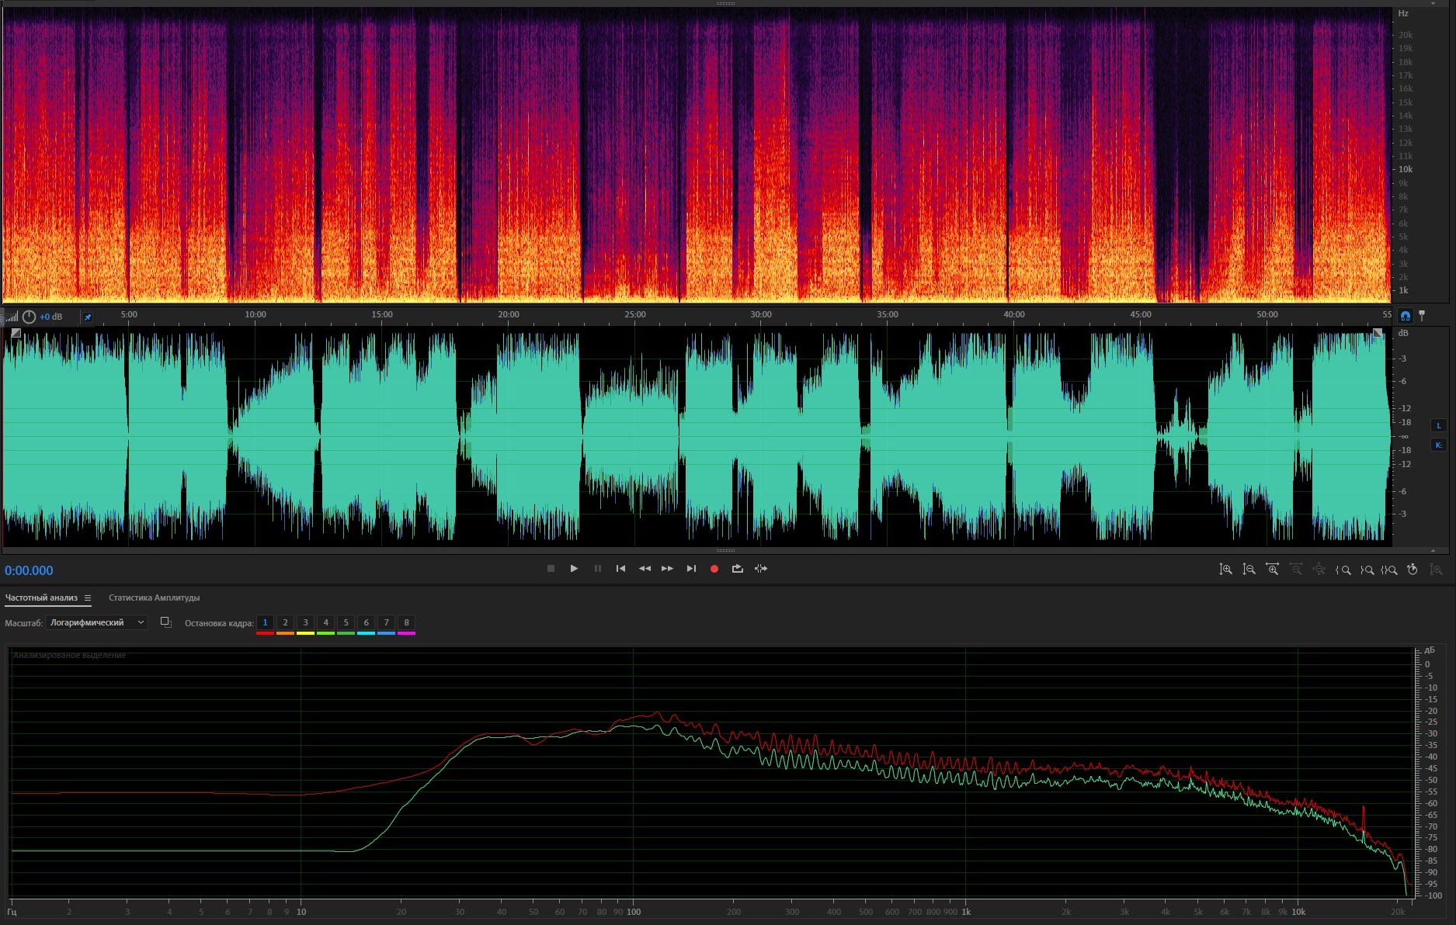Click the marker pin icon beside magnet

[1422, 316]
